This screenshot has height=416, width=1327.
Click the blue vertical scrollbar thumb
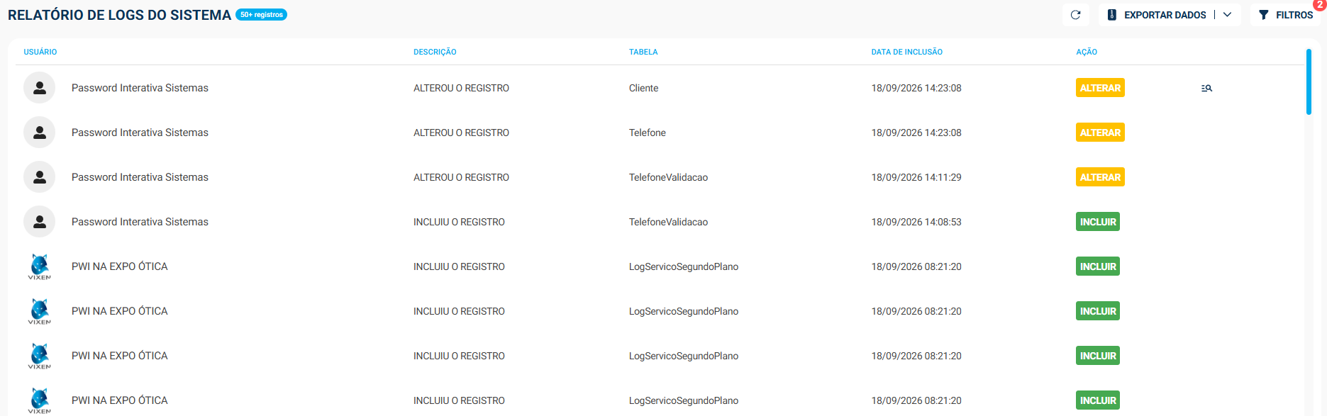coord(1309,81)
